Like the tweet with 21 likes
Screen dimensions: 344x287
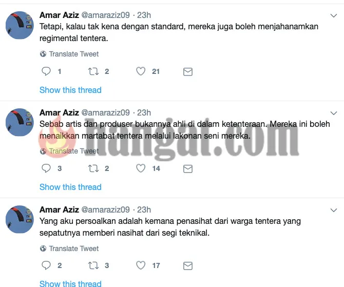[141, 71]
